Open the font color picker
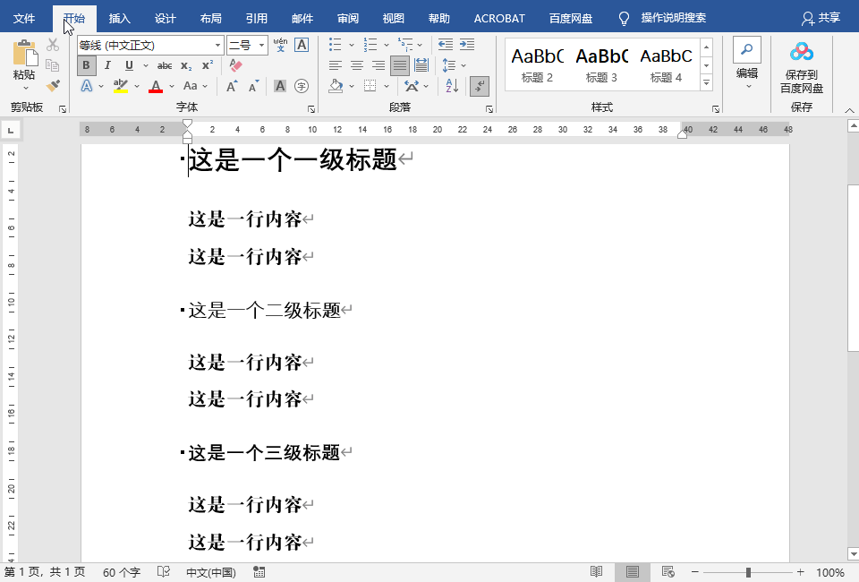This screenshot has height=582, width=859. click(x=166, y=86)
